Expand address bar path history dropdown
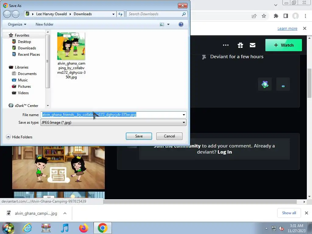The image size is (312, 234). [113, 14]
